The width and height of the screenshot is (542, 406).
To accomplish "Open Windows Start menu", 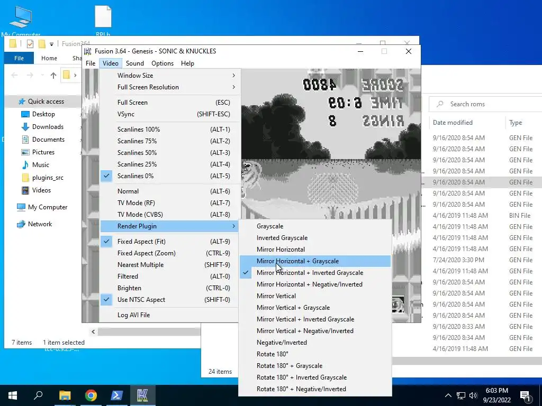I will coord(13,395).
